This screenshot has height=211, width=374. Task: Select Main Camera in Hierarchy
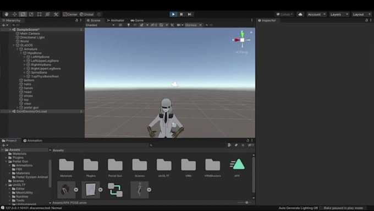[x=30, y=34]
